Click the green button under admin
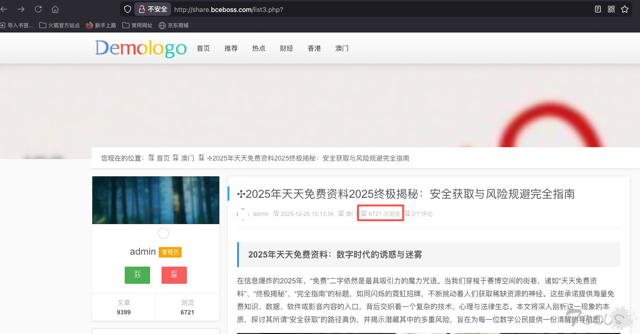Screen dimensions: 640x334 (x=137, y=275)
